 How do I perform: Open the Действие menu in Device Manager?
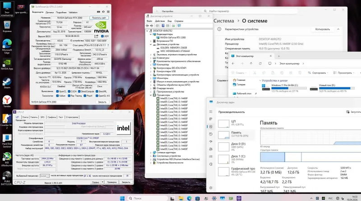[160, 21]
